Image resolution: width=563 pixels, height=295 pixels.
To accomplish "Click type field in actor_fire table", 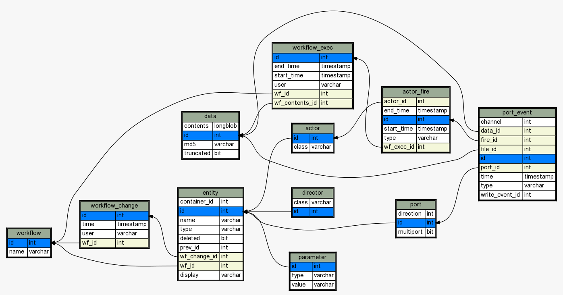I will pyautogui.click(x=415, y=138).
